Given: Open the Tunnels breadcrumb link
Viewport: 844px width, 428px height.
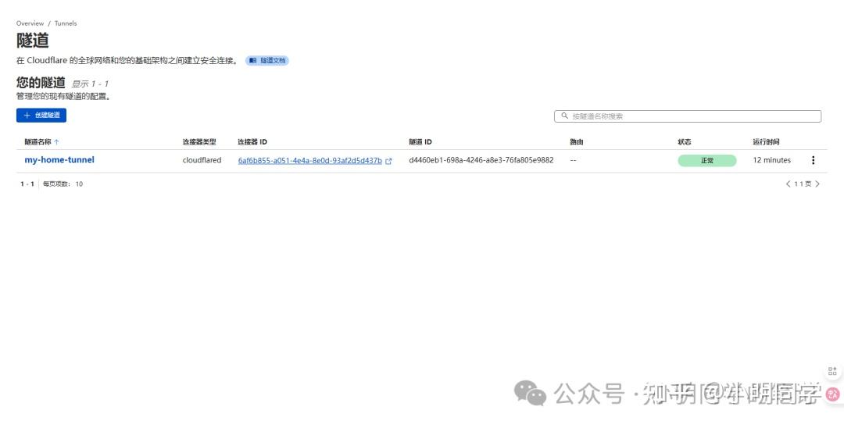Looking at the screenshot, I should click(66, 23).
